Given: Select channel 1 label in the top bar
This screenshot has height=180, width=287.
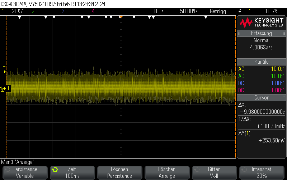Looking at the screenshot, I should pyautogui.click(x=3, y=11).
